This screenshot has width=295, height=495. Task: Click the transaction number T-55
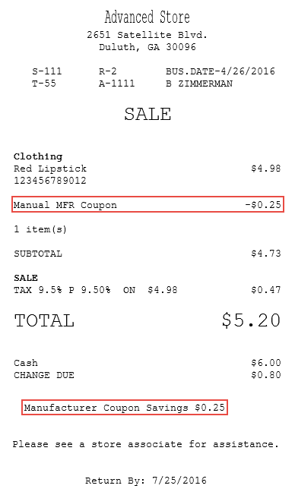(x=44, y=84)
